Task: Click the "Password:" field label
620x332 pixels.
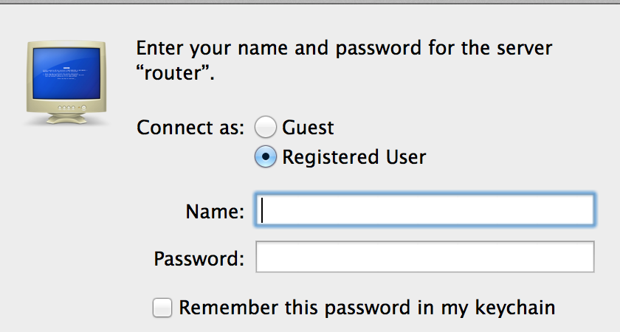Action: point(198,259)
